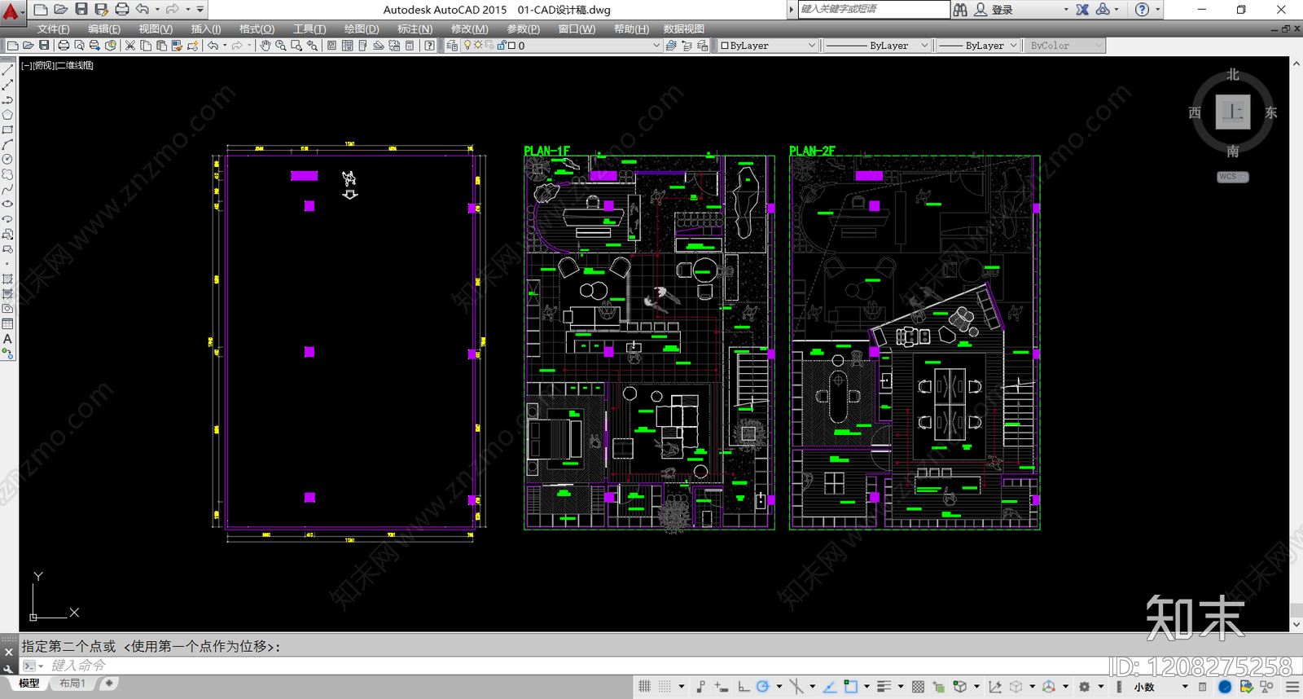Open the linetype ByLayer dropdown
The height and width of the screenshot is (699, 1303).
coord(876,46)
